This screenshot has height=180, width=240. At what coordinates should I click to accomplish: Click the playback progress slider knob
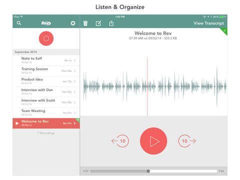(148, 171)
